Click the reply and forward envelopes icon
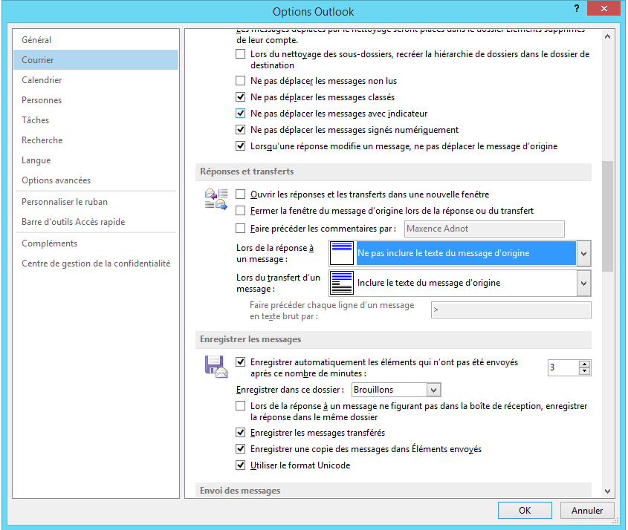 pyautogui.click(x=216, y=199)
